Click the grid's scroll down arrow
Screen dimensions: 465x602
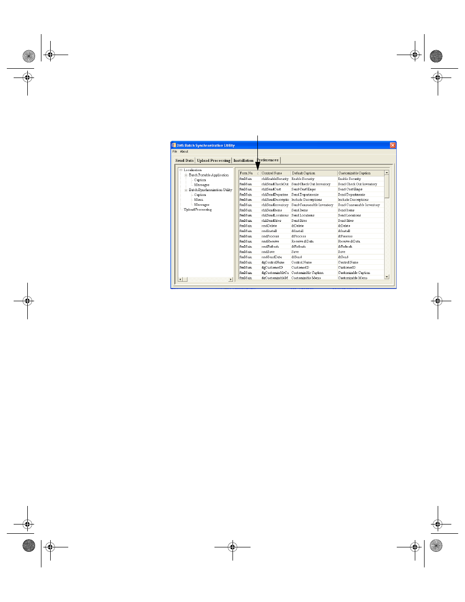(x=387, y=277)
